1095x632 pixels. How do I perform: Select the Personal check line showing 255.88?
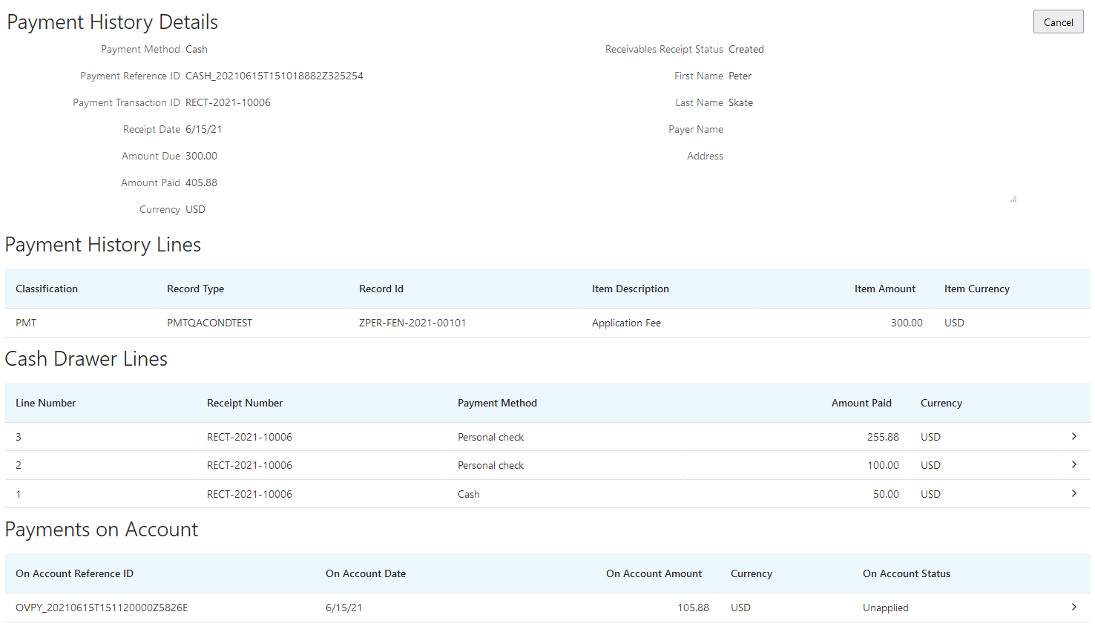coord(490,437)
